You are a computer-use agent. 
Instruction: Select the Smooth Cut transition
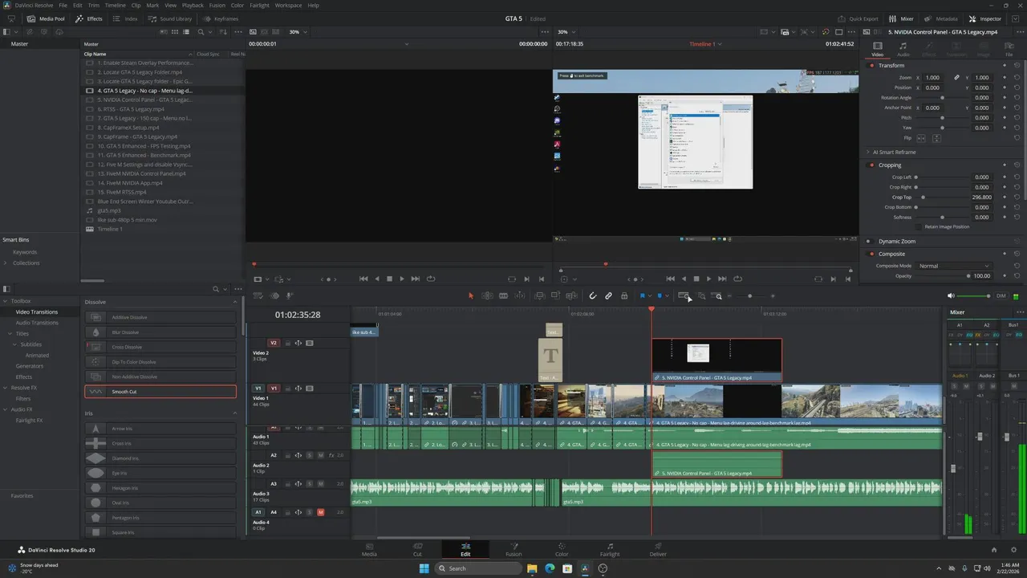pos(160,392)
